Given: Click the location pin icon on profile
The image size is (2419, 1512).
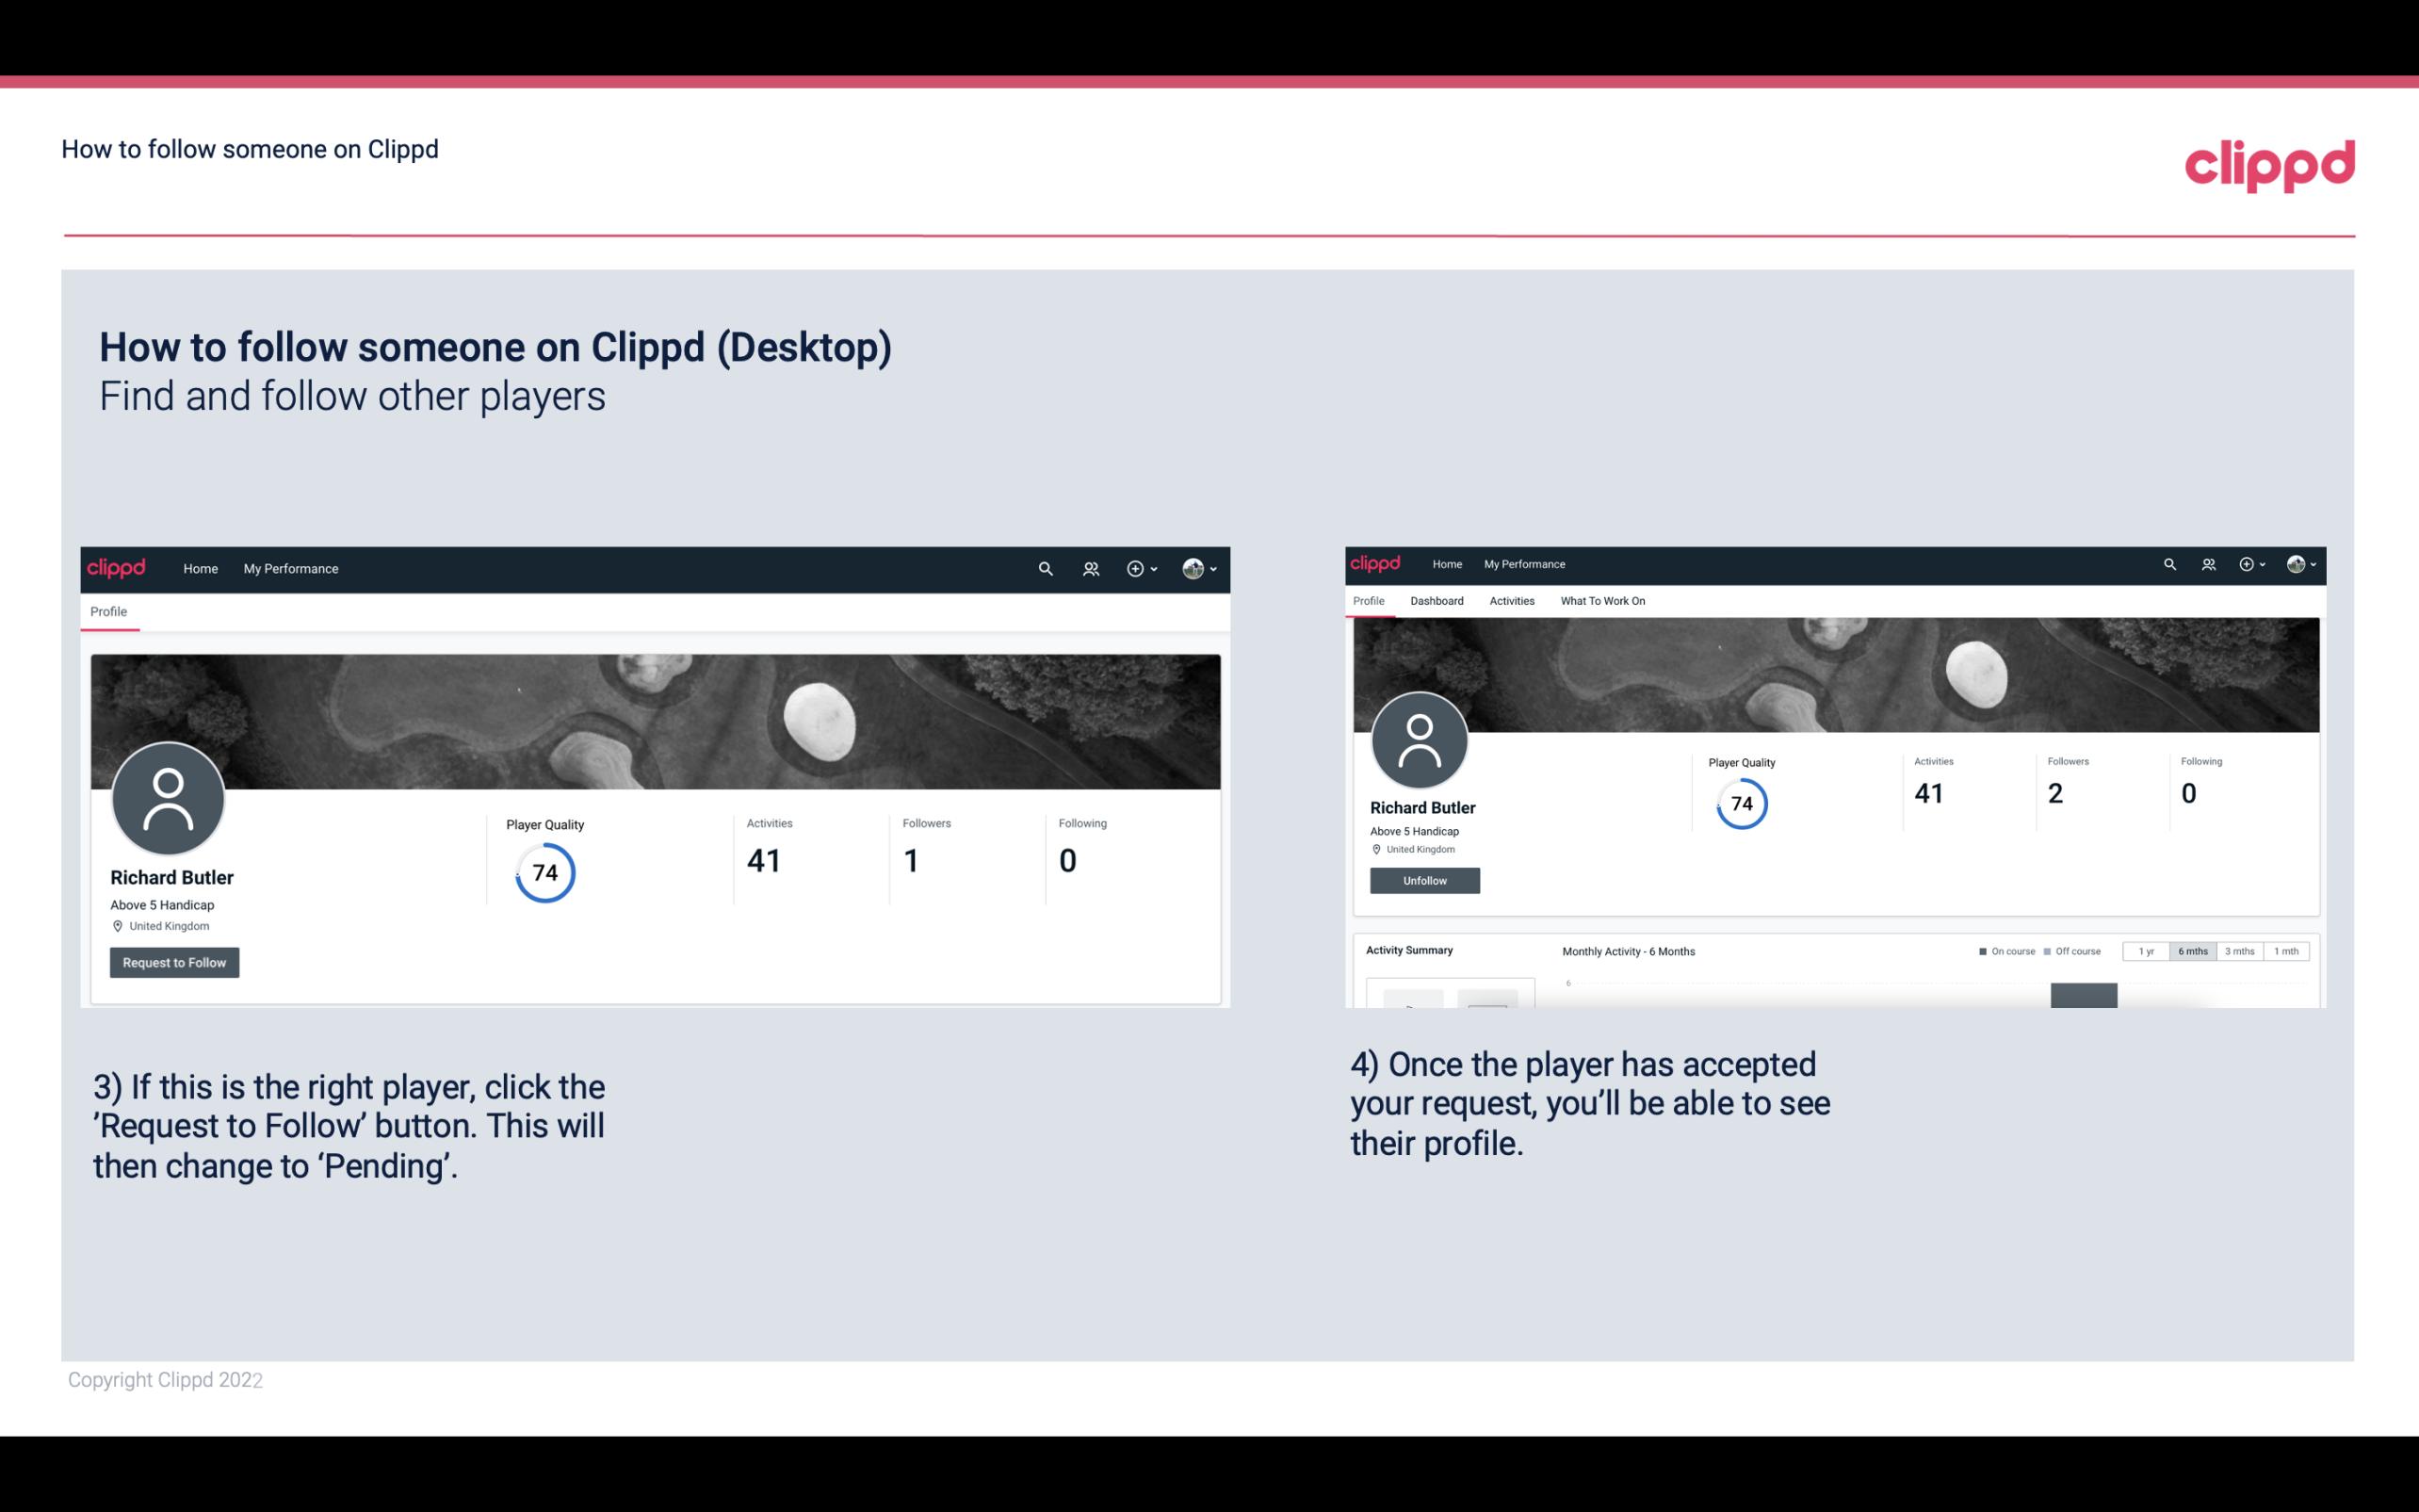Looking at the screenshot, I should point(117,925).
